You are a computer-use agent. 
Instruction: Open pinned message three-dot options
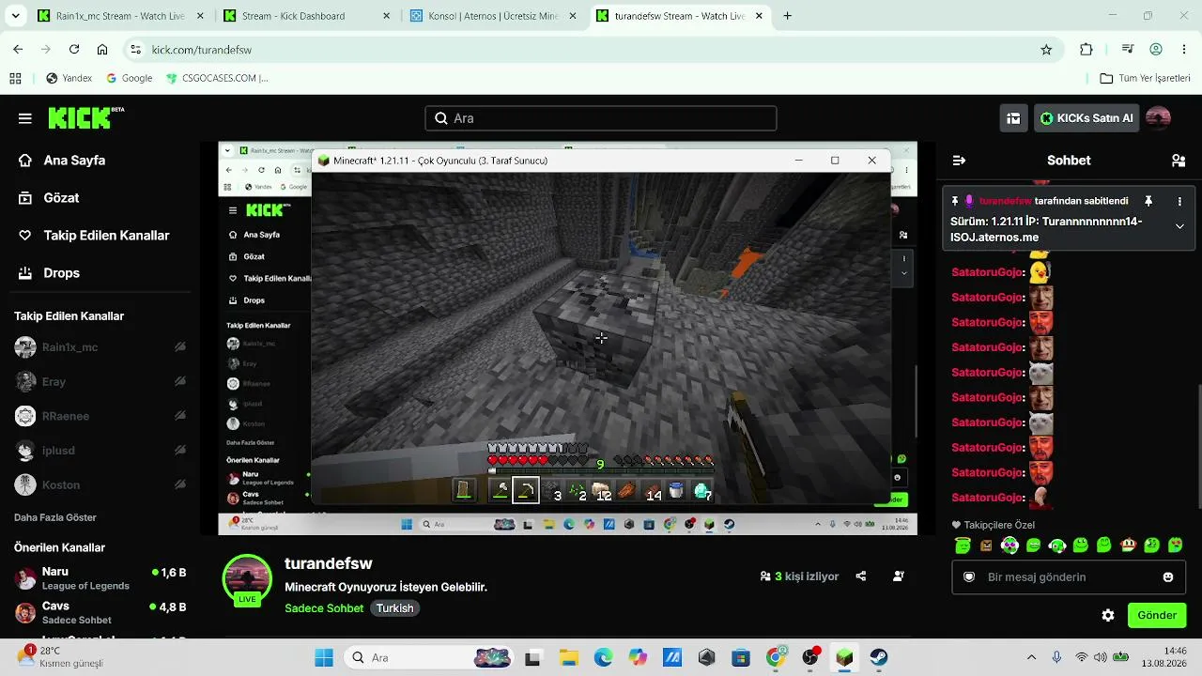[1179, 201]
